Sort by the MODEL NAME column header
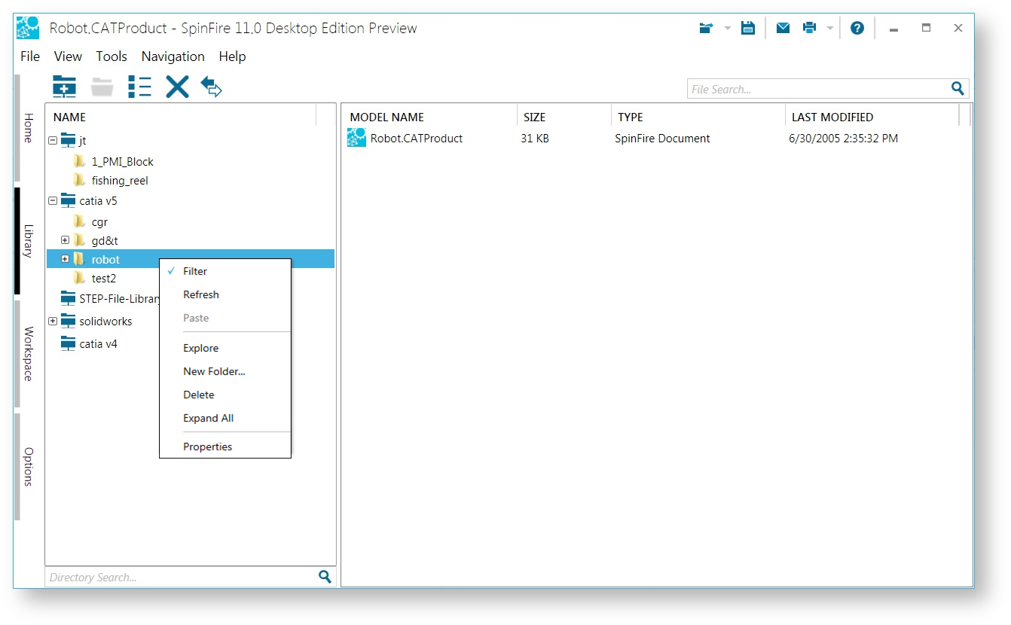1011x625 pixels. [x=430, y=117]
